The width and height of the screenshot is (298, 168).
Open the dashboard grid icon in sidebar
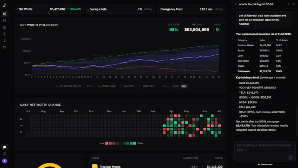[4, 14]
